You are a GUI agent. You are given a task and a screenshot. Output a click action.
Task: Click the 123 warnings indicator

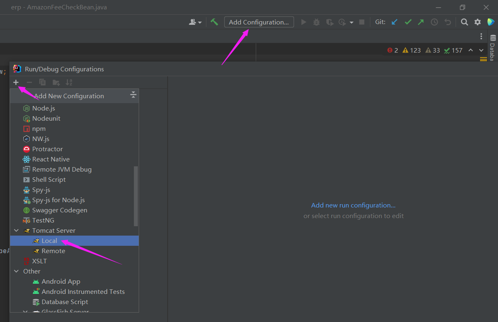(x=412, y=50)
